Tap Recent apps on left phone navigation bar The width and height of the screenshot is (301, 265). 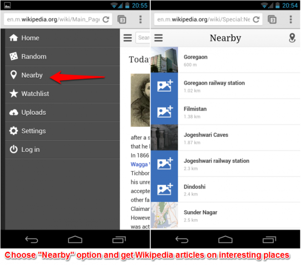coord(119,239)
